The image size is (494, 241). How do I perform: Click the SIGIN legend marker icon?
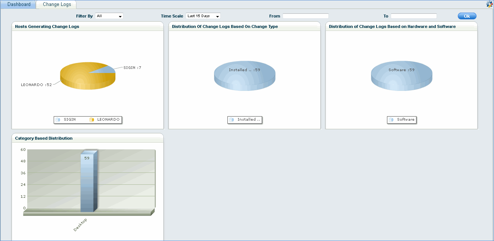click(58, 120)
